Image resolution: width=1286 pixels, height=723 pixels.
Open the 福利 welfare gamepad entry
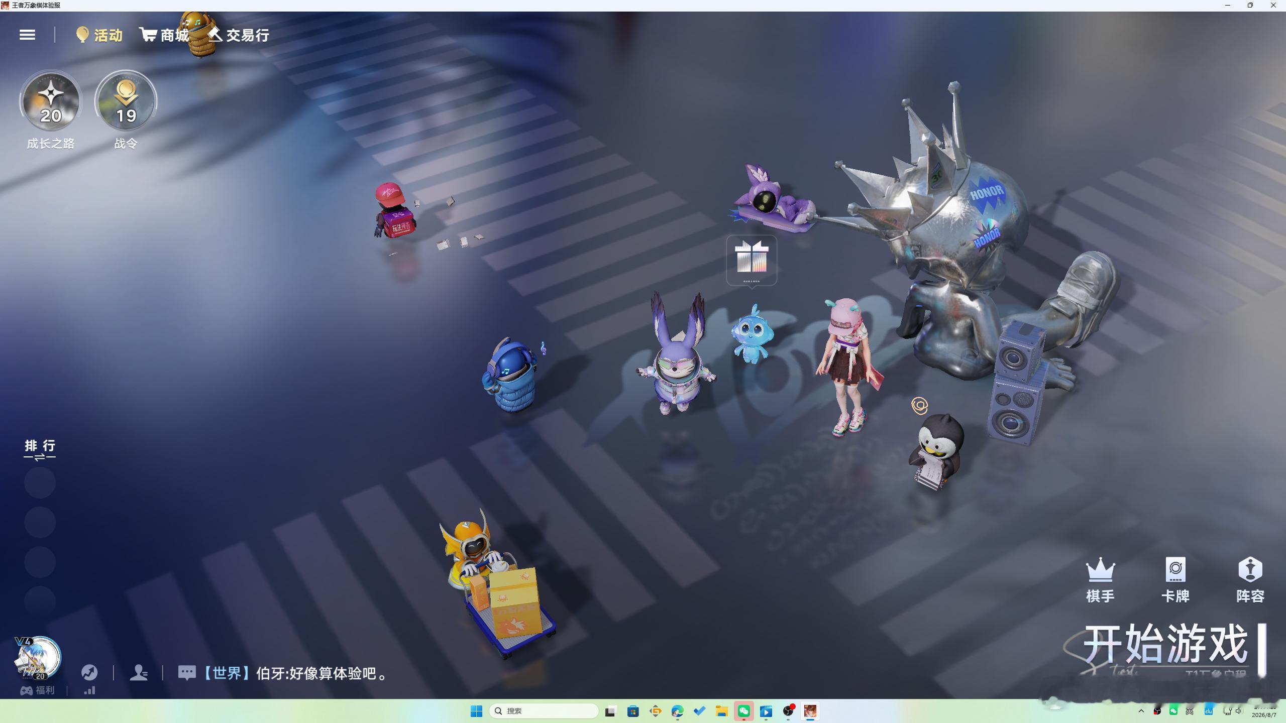tap(37, 690)
